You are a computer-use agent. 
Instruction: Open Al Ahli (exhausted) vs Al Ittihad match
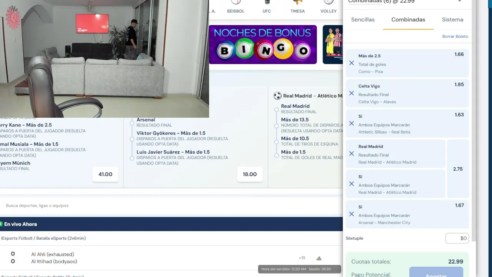point(54,258)
